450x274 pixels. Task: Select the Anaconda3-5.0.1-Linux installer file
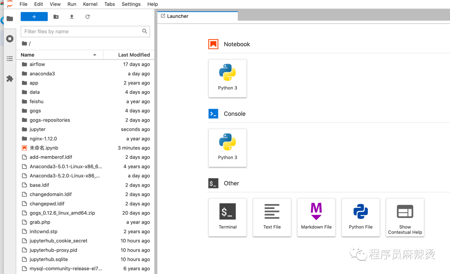tap(85, 167)
